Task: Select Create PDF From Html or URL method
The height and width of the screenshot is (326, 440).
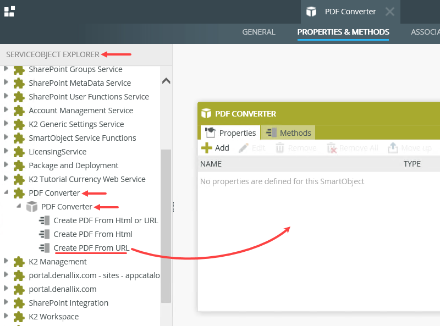Action: click(106, 220)
